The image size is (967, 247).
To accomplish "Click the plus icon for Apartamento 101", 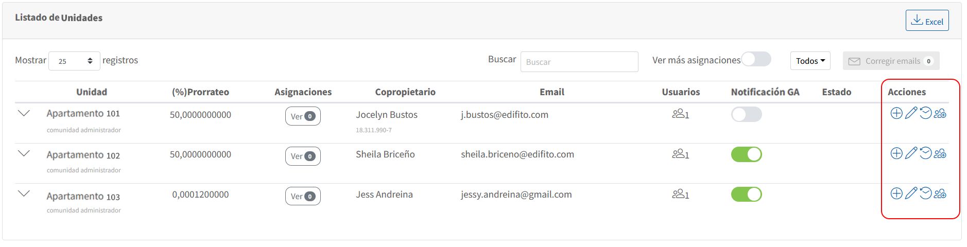I will click(x=896, y=113).
